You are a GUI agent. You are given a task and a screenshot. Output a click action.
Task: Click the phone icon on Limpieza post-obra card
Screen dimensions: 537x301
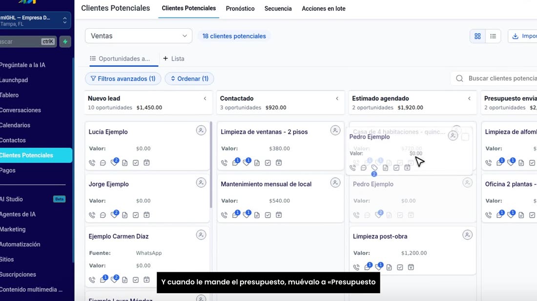point(356,267)
